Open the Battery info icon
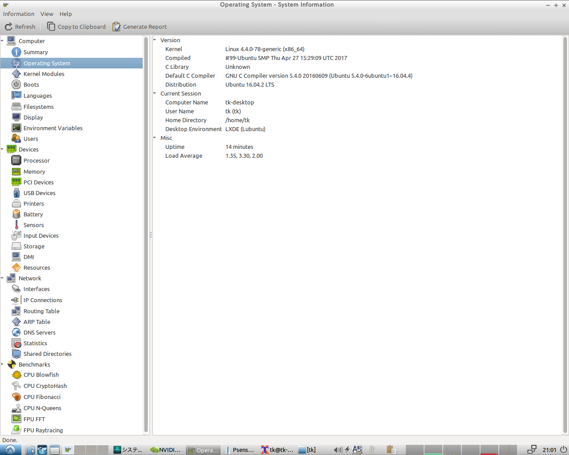 [16, 214]
